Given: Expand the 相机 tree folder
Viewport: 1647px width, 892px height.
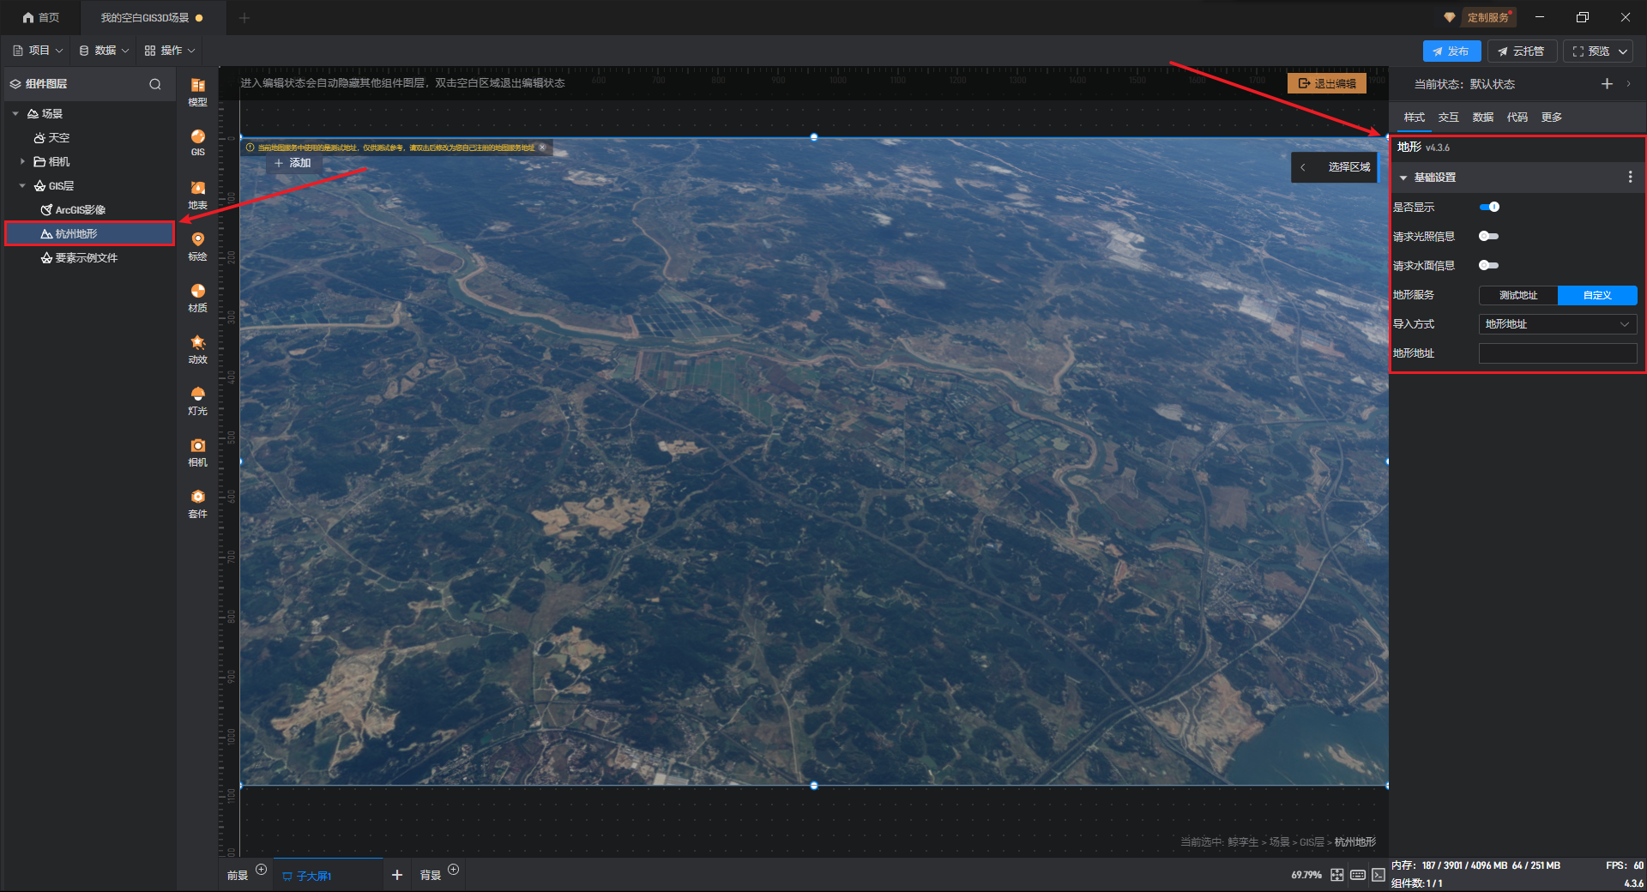Looking at the screenshot, I should click(x=22, y=161).
